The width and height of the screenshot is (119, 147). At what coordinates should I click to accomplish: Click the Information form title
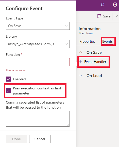click(90, 29)
